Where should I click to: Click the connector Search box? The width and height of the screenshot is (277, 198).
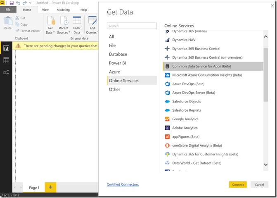(132, 26)
